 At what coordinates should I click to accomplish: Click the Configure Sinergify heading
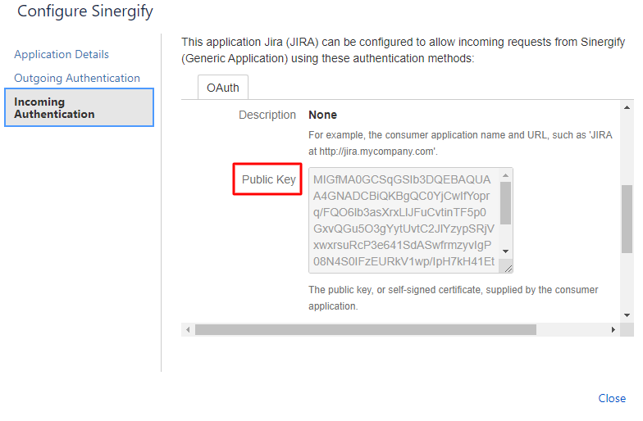85,11
